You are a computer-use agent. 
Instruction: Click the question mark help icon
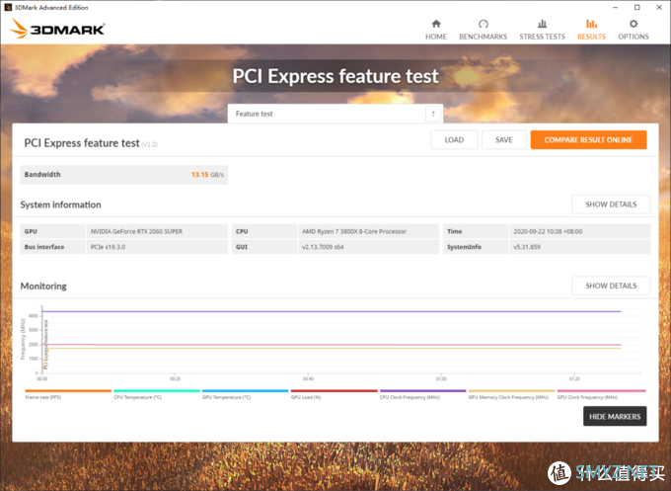pyautogui.click(x=432, y=114)
